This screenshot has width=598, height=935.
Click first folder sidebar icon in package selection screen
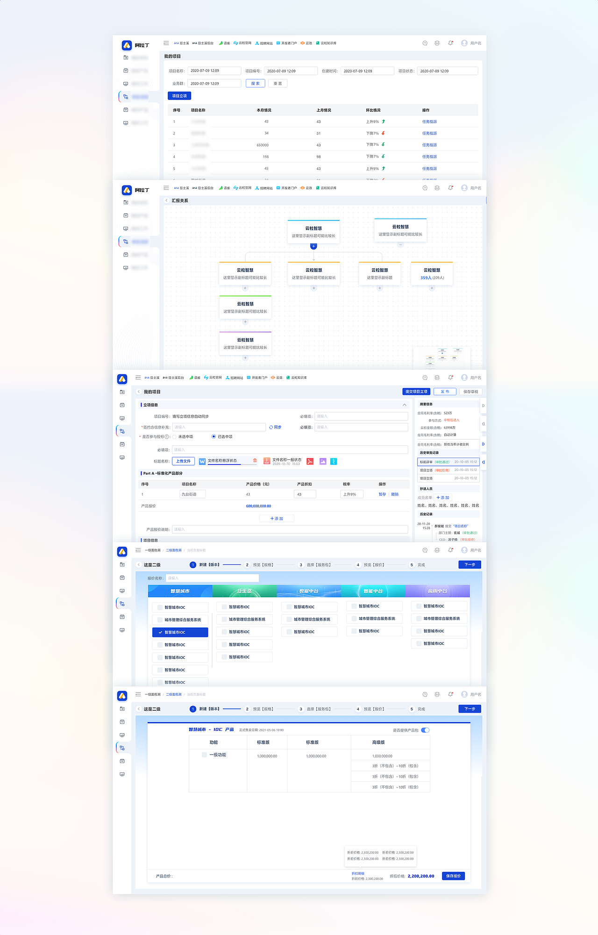click(122, 564)
